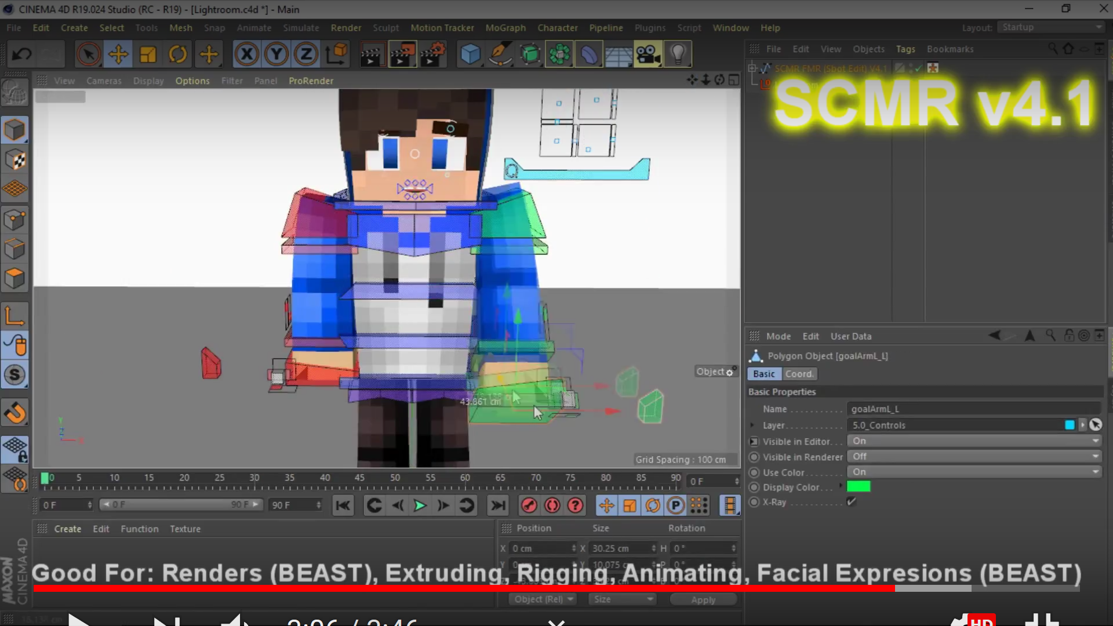The height and width of the screenshot is (626, 1113).
Task: Click the green Display Color swatch
Action: (859, 486)
